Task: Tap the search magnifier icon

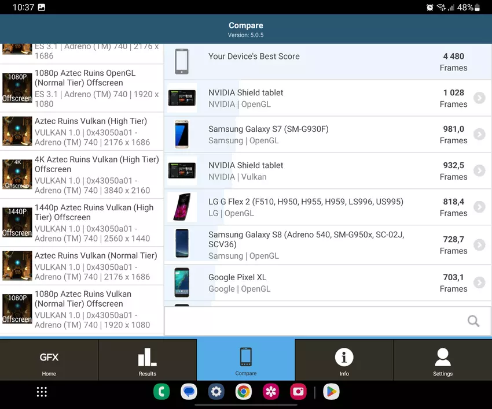Action: (473, 321)
